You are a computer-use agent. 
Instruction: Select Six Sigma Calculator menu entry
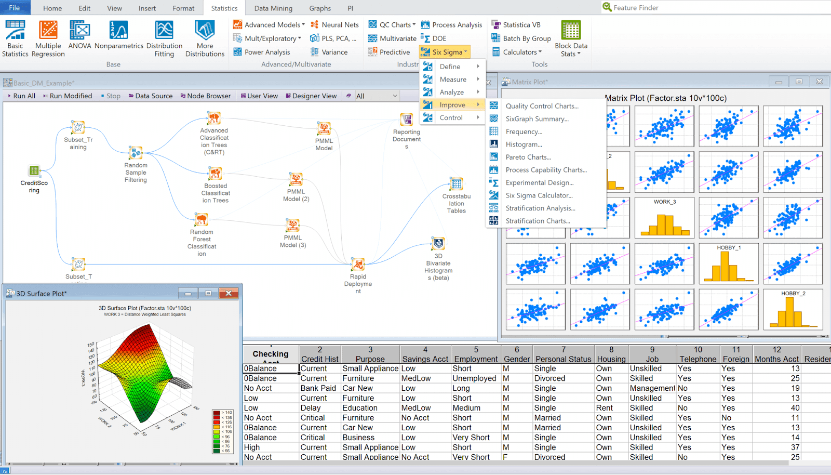pos(539,195)
